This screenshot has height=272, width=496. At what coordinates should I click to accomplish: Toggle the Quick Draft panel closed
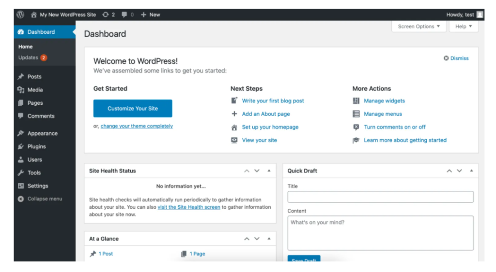coord(471,171)
